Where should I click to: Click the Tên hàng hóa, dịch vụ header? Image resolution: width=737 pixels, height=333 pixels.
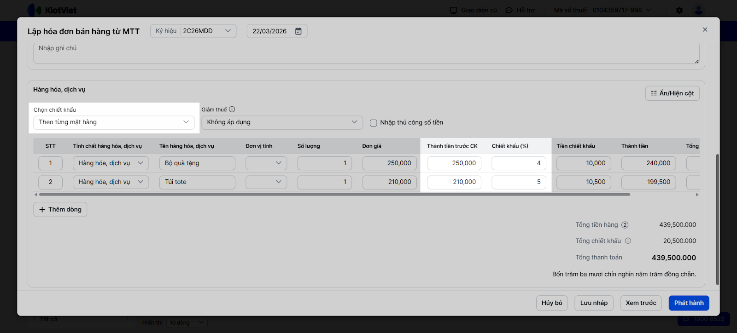click(187, 146)
